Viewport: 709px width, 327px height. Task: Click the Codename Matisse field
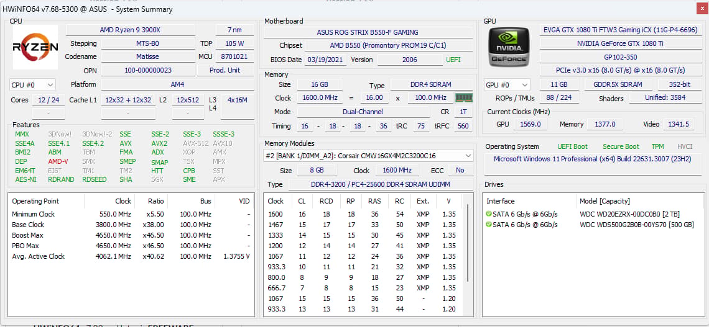[x=147, y=57]
